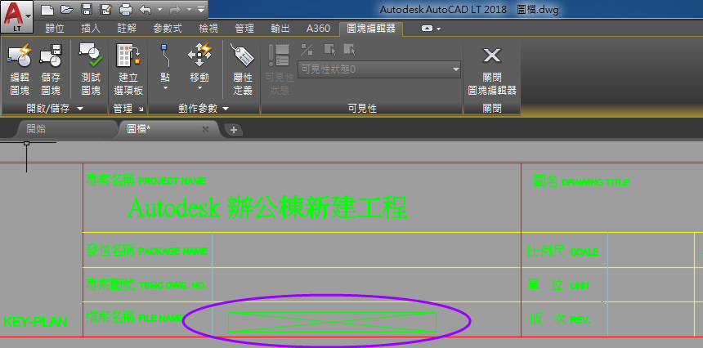Click the make invisible icon

pos(349,49)
